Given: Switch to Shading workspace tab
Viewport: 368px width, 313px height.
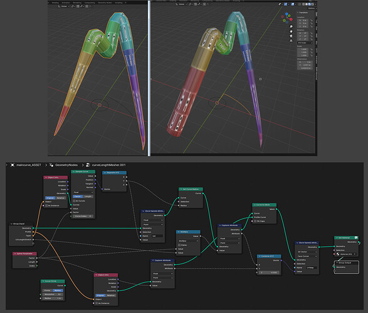Looking at the screenshot, I should [x=55, y=3].
